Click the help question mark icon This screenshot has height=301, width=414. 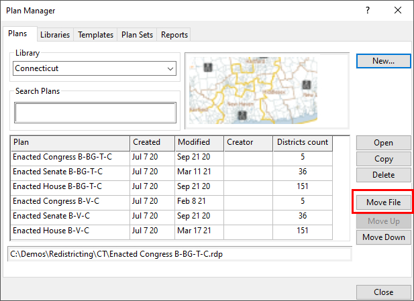(x=367, y=11)
